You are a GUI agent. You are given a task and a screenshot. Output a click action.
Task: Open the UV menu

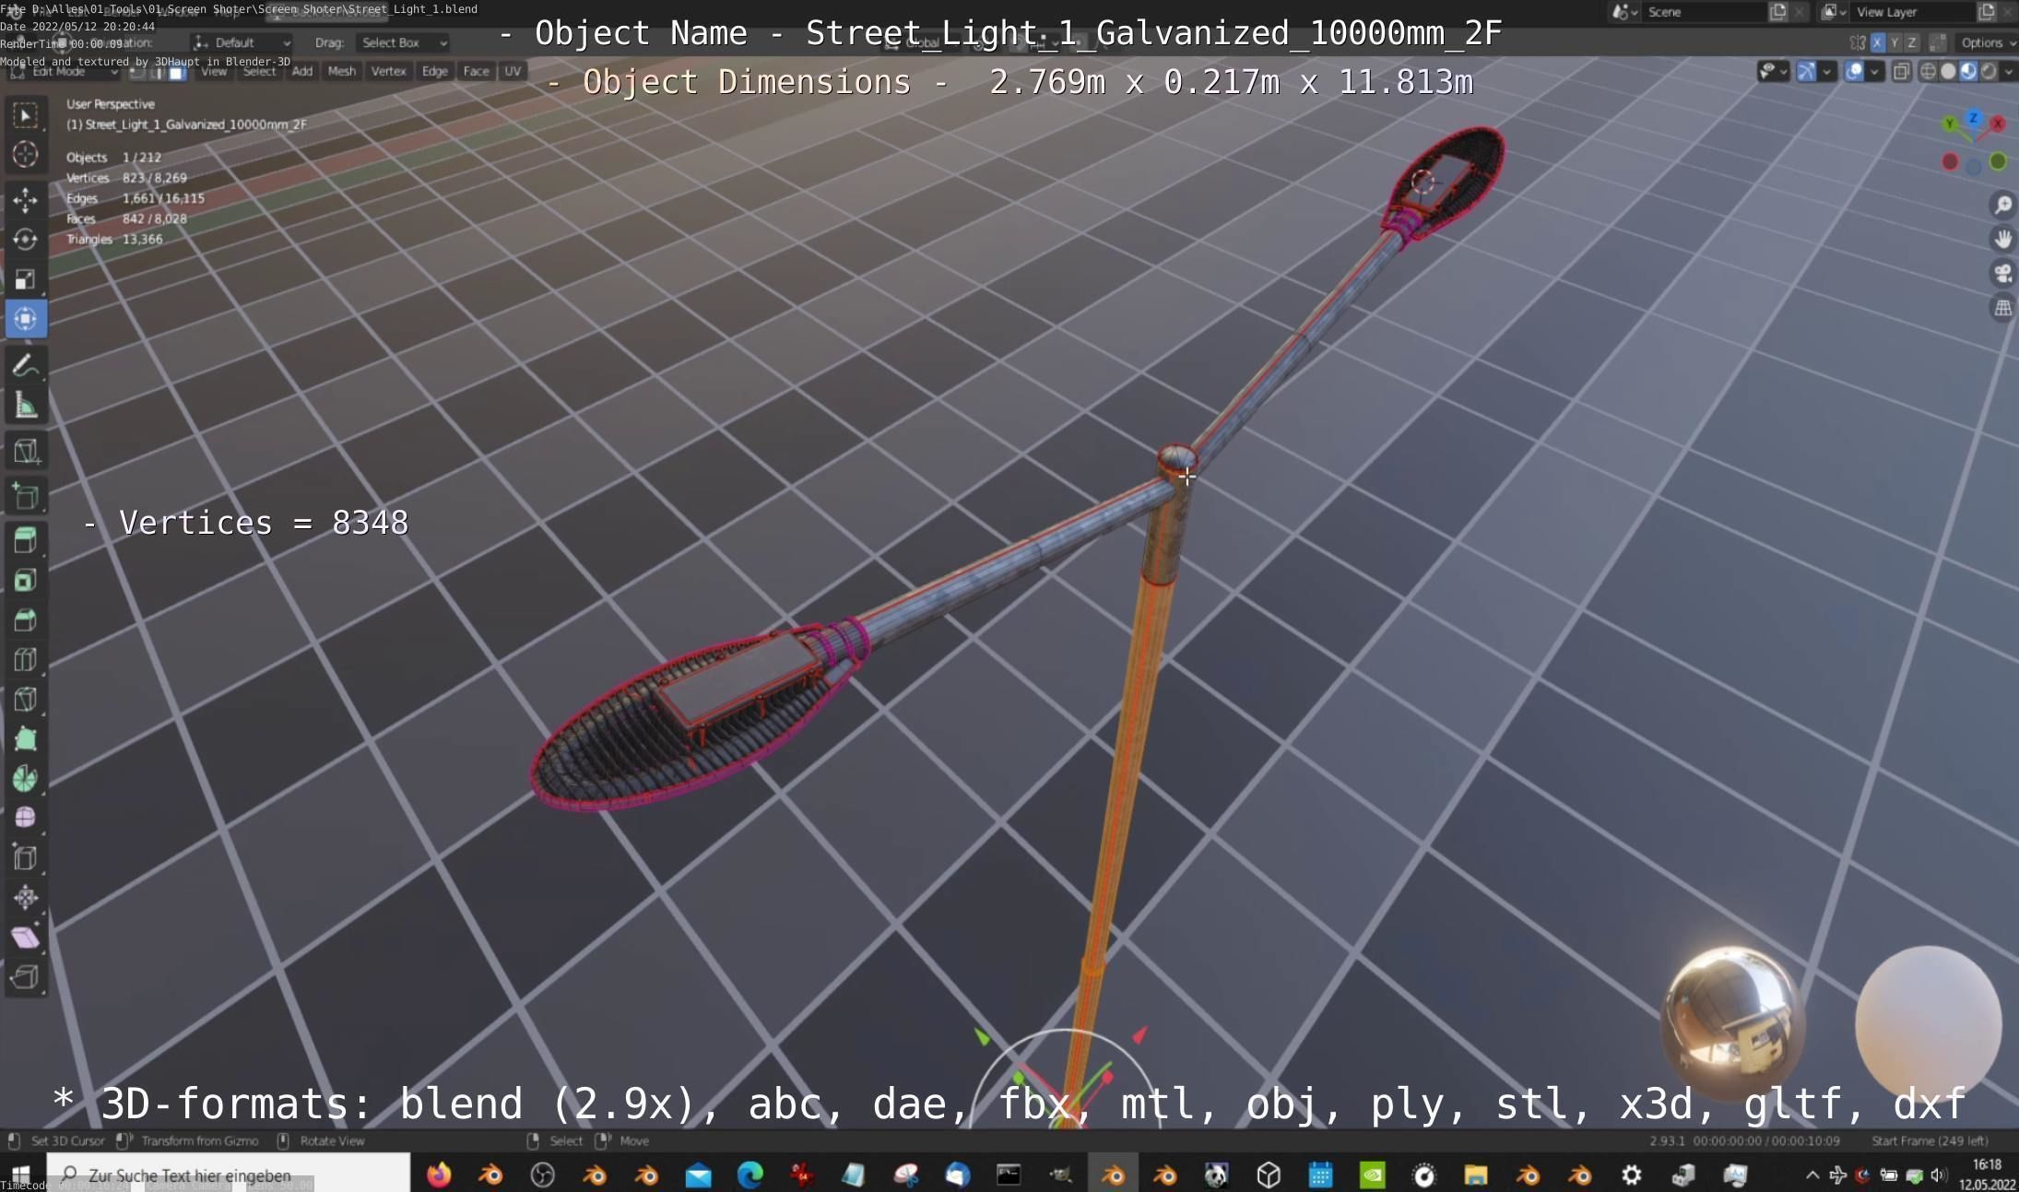click(513, 71)
